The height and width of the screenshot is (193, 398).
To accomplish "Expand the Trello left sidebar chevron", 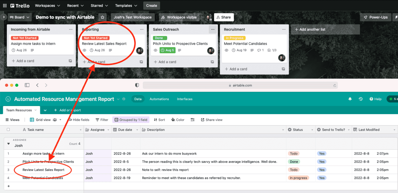I will coord(3,17).
